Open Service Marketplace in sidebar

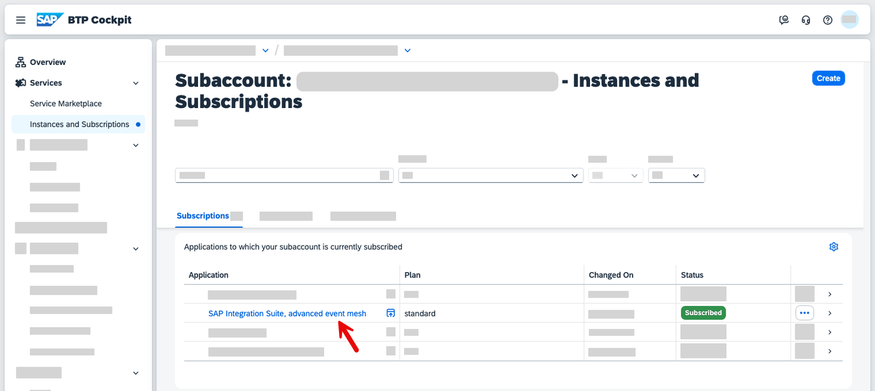coord(66,104)
